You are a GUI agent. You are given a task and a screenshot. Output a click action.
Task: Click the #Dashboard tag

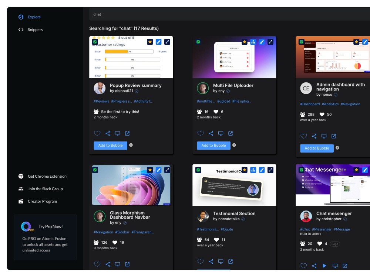tap(310, 104)
